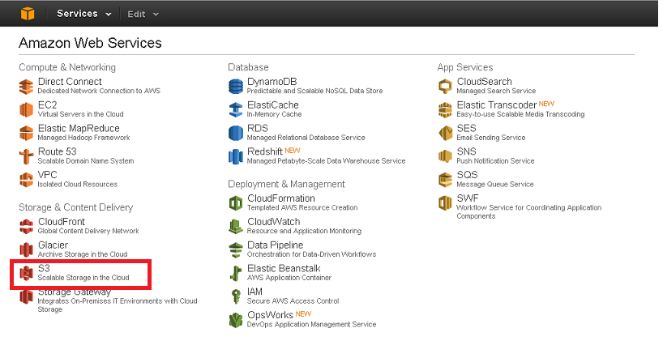Viewport: 663px width, 345px height.
Task: Open the CloudSearch link
Action: click(484, 82)
